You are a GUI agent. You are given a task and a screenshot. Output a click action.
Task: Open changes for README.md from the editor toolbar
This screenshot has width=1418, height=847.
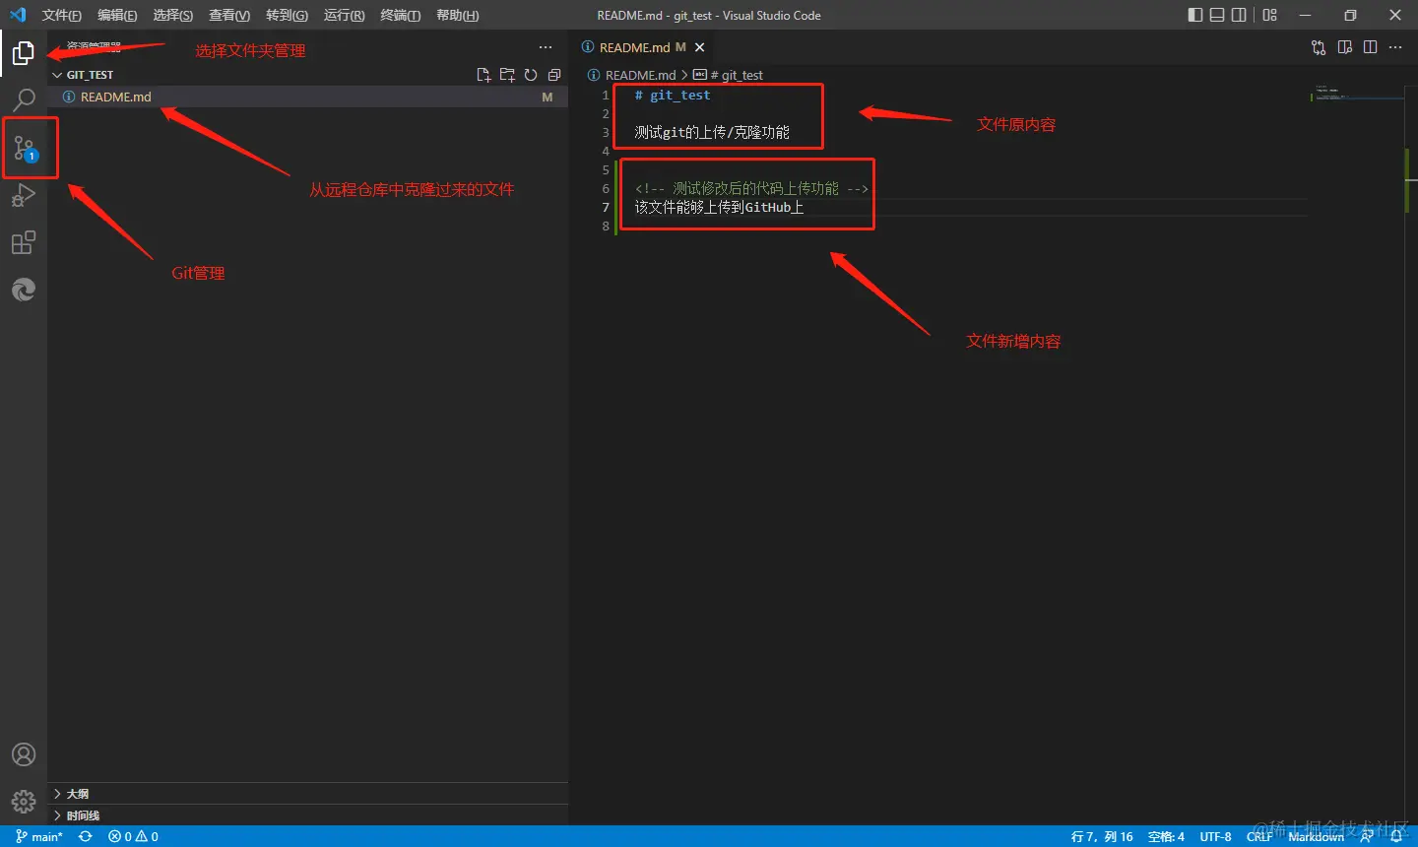point(1319,47)
